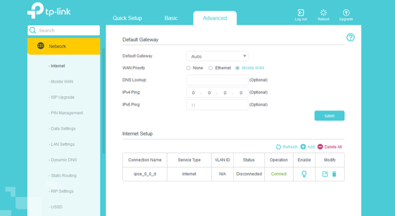Open the PIN Management submenu item

coord(66,113)
